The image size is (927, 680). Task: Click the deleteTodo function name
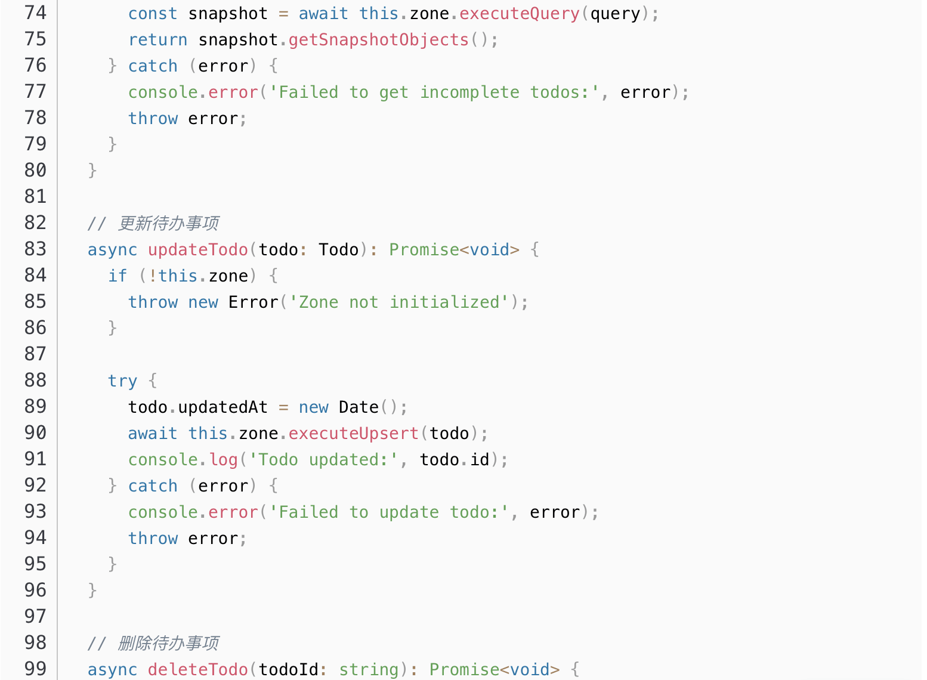click(x=197, y=669)
